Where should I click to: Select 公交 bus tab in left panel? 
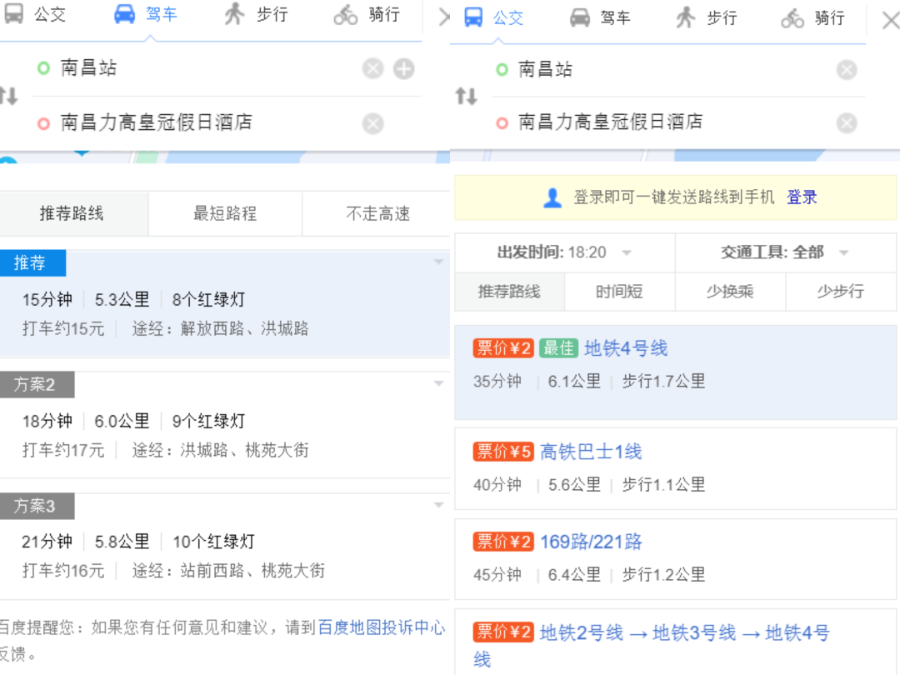pos(34,14)
